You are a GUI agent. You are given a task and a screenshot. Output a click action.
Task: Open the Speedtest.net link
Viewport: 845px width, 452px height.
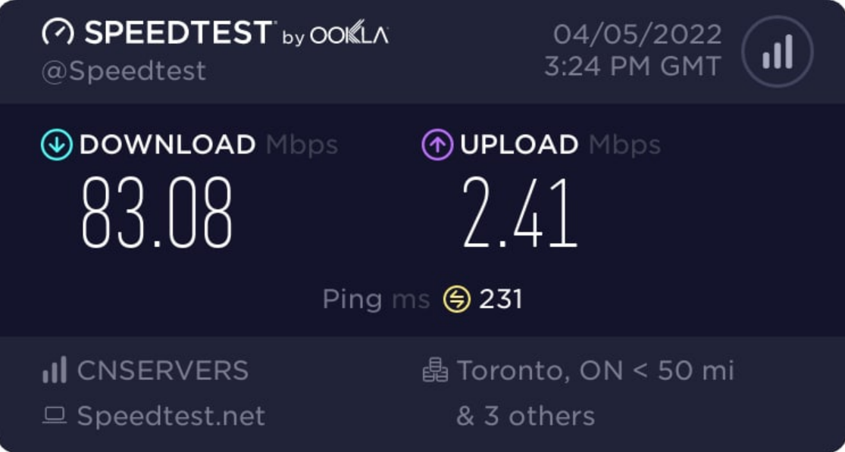tap(171, 416)
